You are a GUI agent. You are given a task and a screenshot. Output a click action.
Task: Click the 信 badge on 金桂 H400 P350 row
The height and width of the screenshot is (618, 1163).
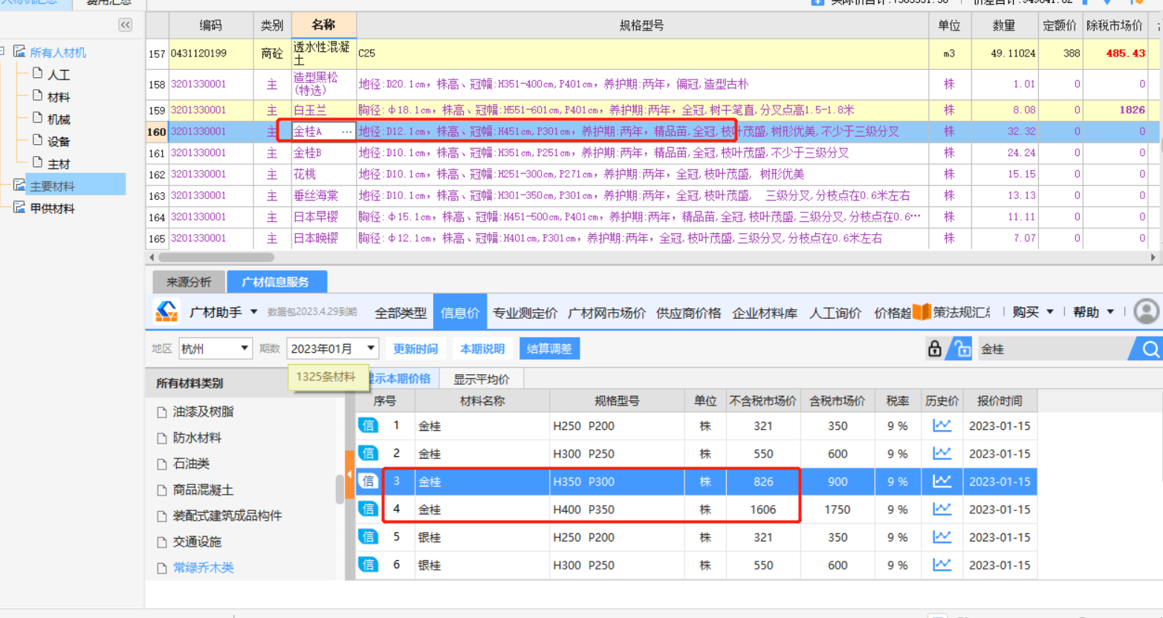(x=369, y=509)
